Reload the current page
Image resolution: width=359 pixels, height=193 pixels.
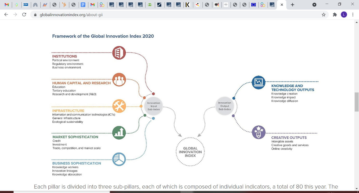[x=24, y=15]
